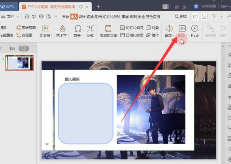Select the PPT document tab
231x164 pixels.
(x=55, y=7)
